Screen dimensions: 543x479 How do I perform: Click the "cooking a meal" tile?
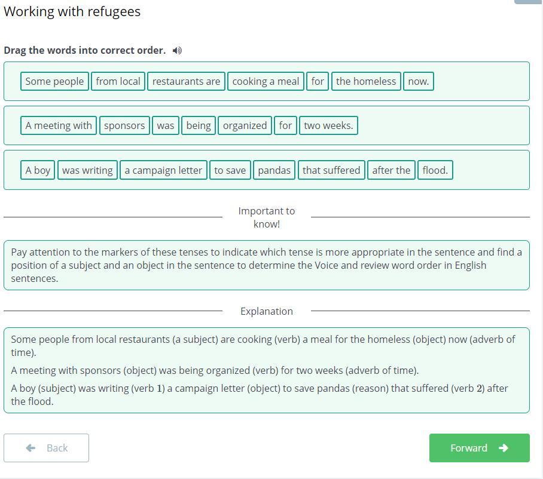(266, 81)
